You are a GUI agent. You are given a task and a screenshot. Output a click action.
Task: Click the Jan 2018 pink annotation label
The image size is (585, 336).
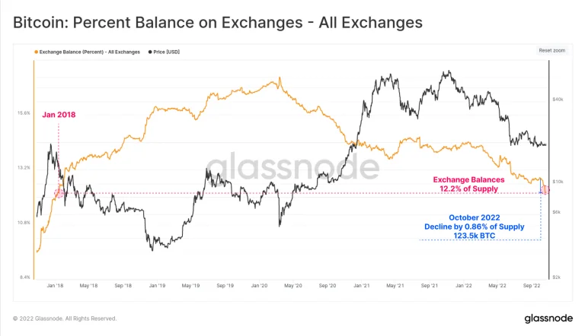tap(59, 115)
